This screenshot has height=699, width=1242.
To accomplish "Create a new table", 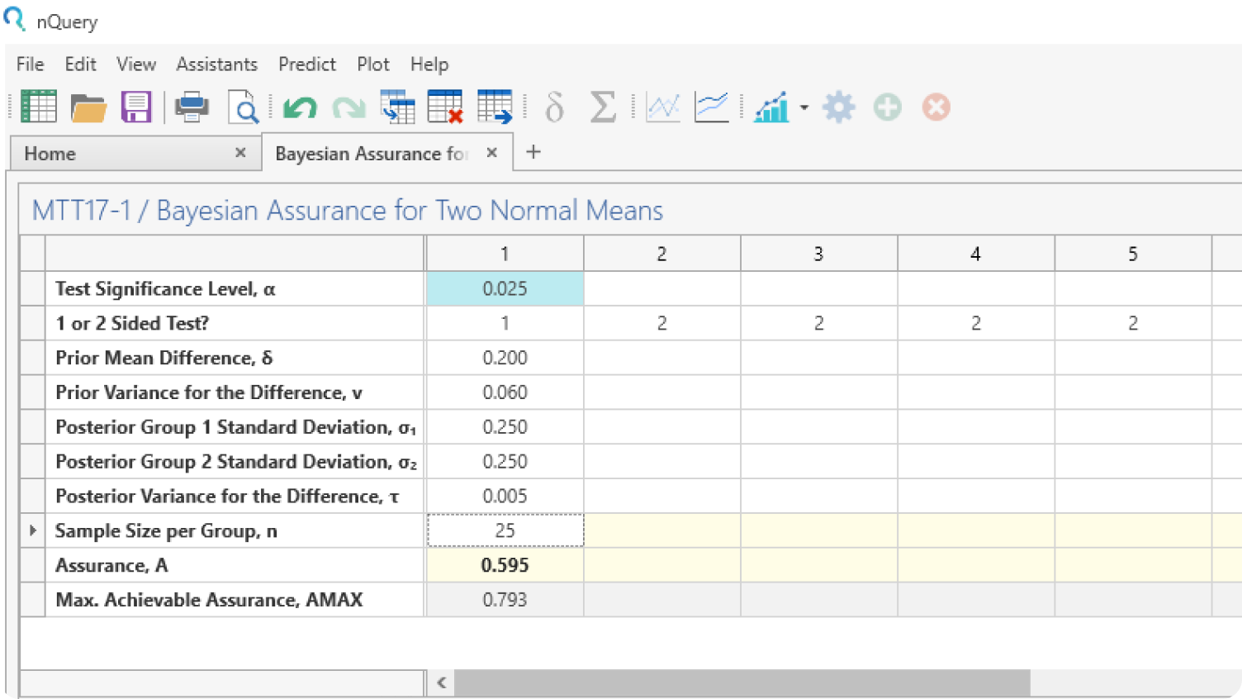I will (x=39, y=106).
